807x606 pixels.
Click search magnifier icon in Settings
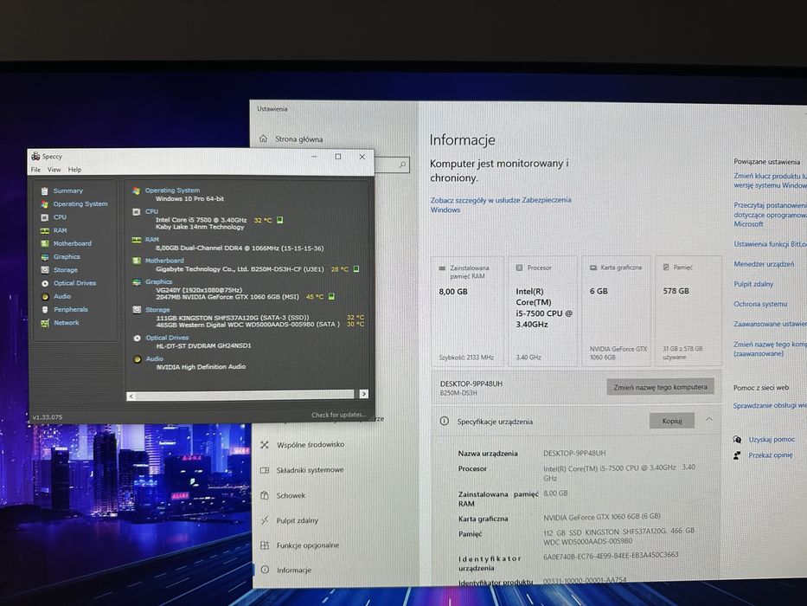click(402, 164)
